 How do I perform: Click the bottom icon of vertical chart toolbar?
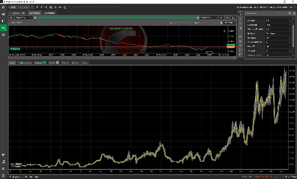click(x=241, y=55)
